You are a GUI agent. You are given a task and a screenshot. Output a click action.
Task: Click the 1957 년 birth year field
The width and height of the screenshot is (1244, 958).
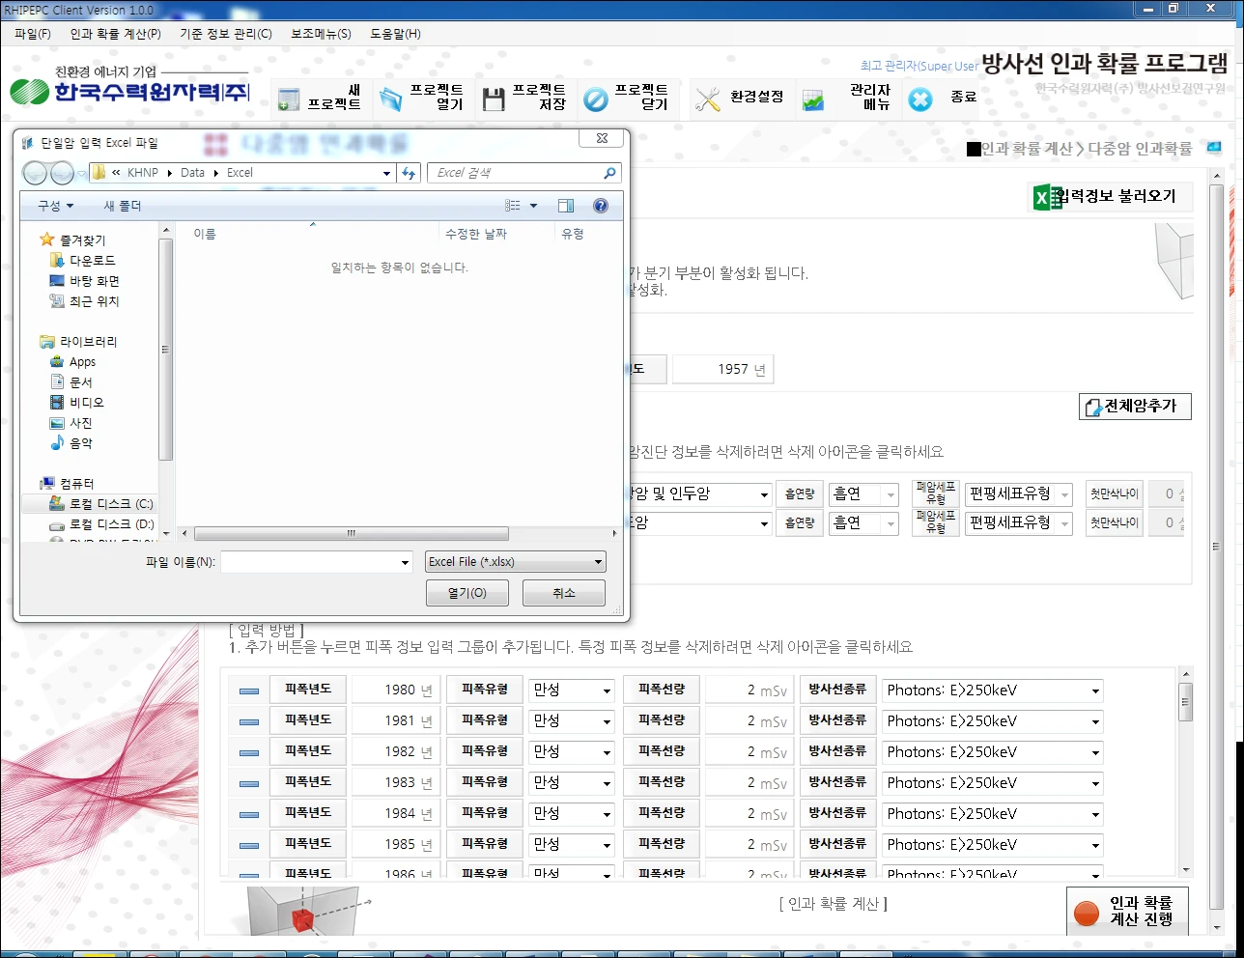tap(722, 369)
